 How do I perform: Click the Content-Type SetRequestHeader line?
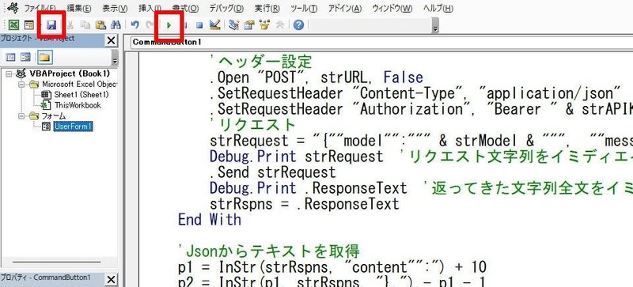[x=415, y=93]
